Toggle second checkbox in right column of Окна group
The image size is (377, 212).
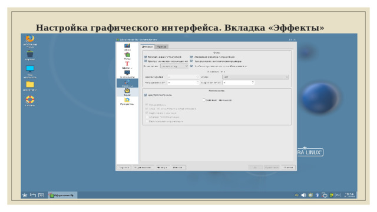click(x=191, y=61)
